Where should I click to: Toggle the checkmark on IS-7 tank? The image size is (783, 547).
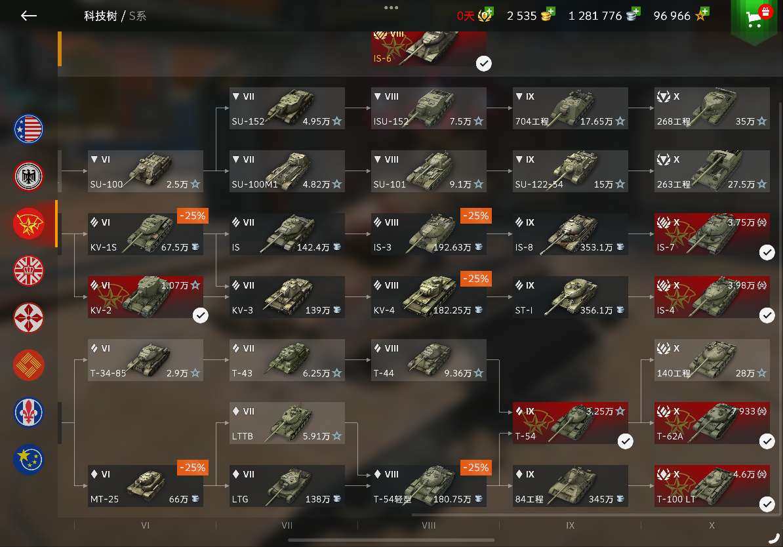click(767, 253)
